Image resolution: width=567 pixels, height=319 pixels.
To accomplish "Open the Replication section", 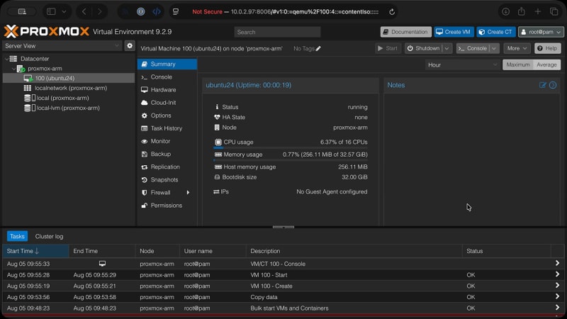I will pyautogui.click(x=167, y=167).
